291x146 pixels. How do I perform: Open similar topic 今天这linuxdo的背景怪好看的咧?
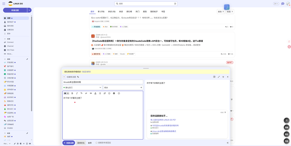pos(165,126)
